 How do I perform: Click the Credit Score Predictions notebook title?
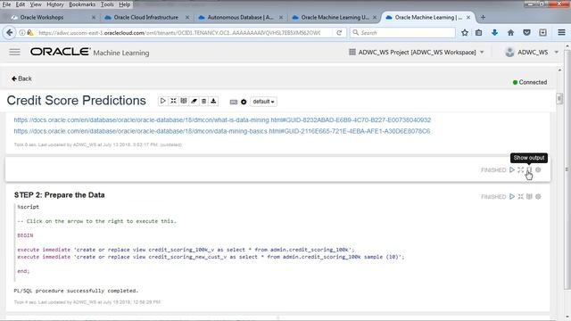pyautogui.click(x=77, y=101)
